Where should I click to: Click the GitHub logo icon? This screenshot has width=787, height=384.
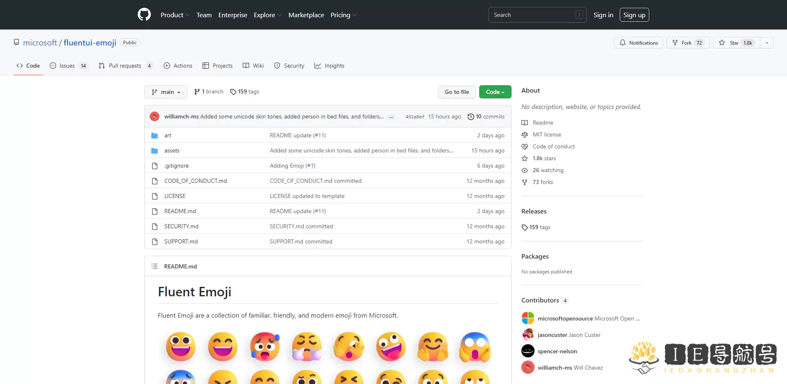144,14
